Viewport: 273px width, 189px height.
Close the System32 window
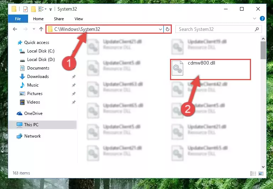point(258,9)
